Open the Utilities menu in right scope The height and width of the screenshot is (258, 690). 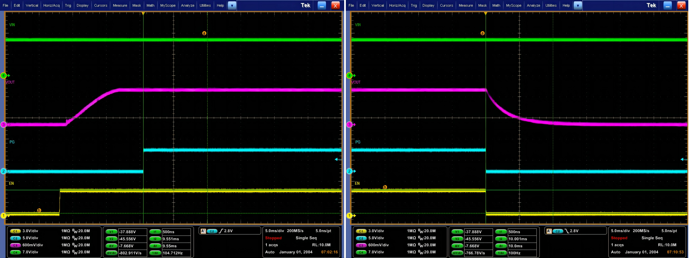click(x=551, y=5)
